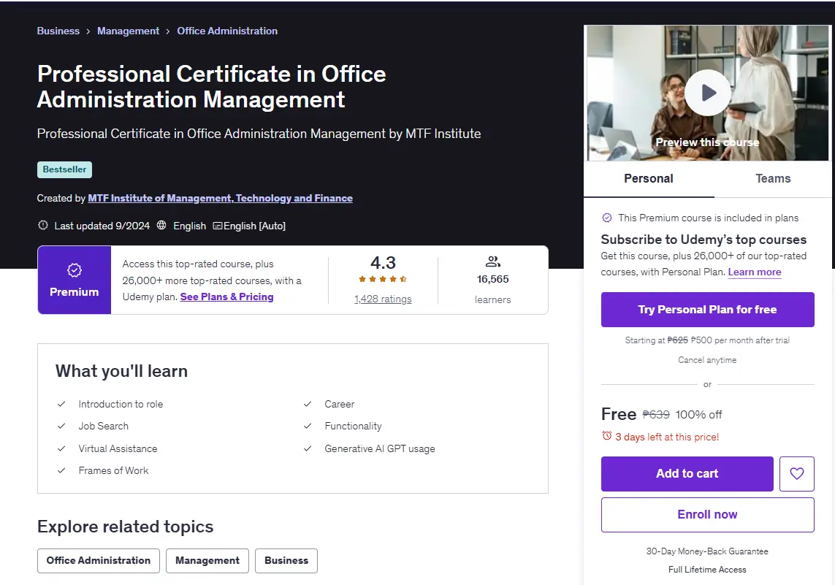Click the checkmark beside Career
Screen dimensions: 835x585
pyautogui.click(x=308, y=404)
